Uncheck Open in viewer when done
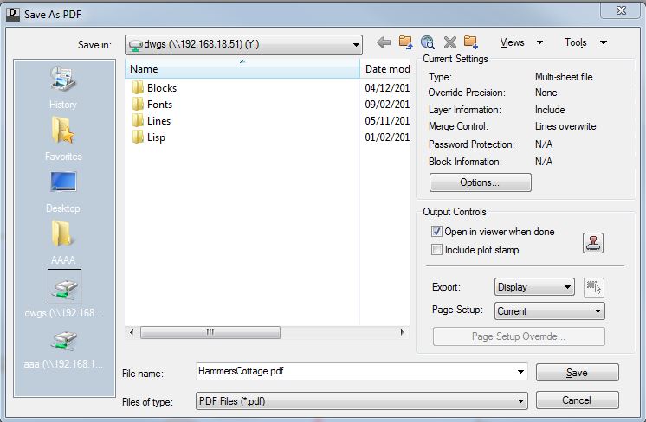The image size is (646, 422). coord(436,232)
